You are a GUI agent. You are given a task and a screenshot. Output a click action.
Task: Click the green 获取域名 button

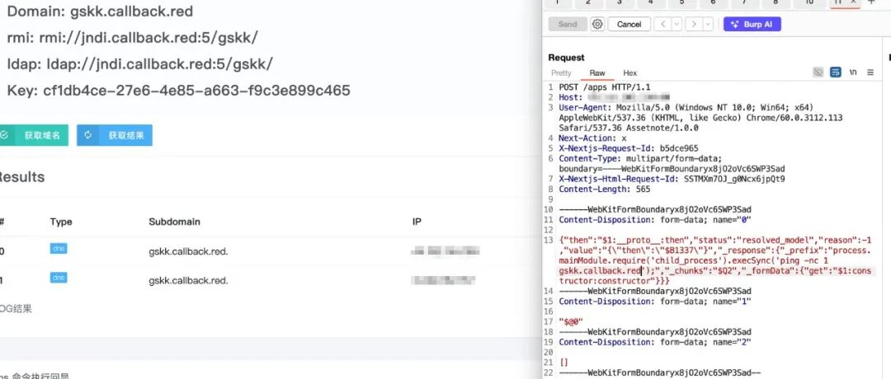tap(34, 136)
